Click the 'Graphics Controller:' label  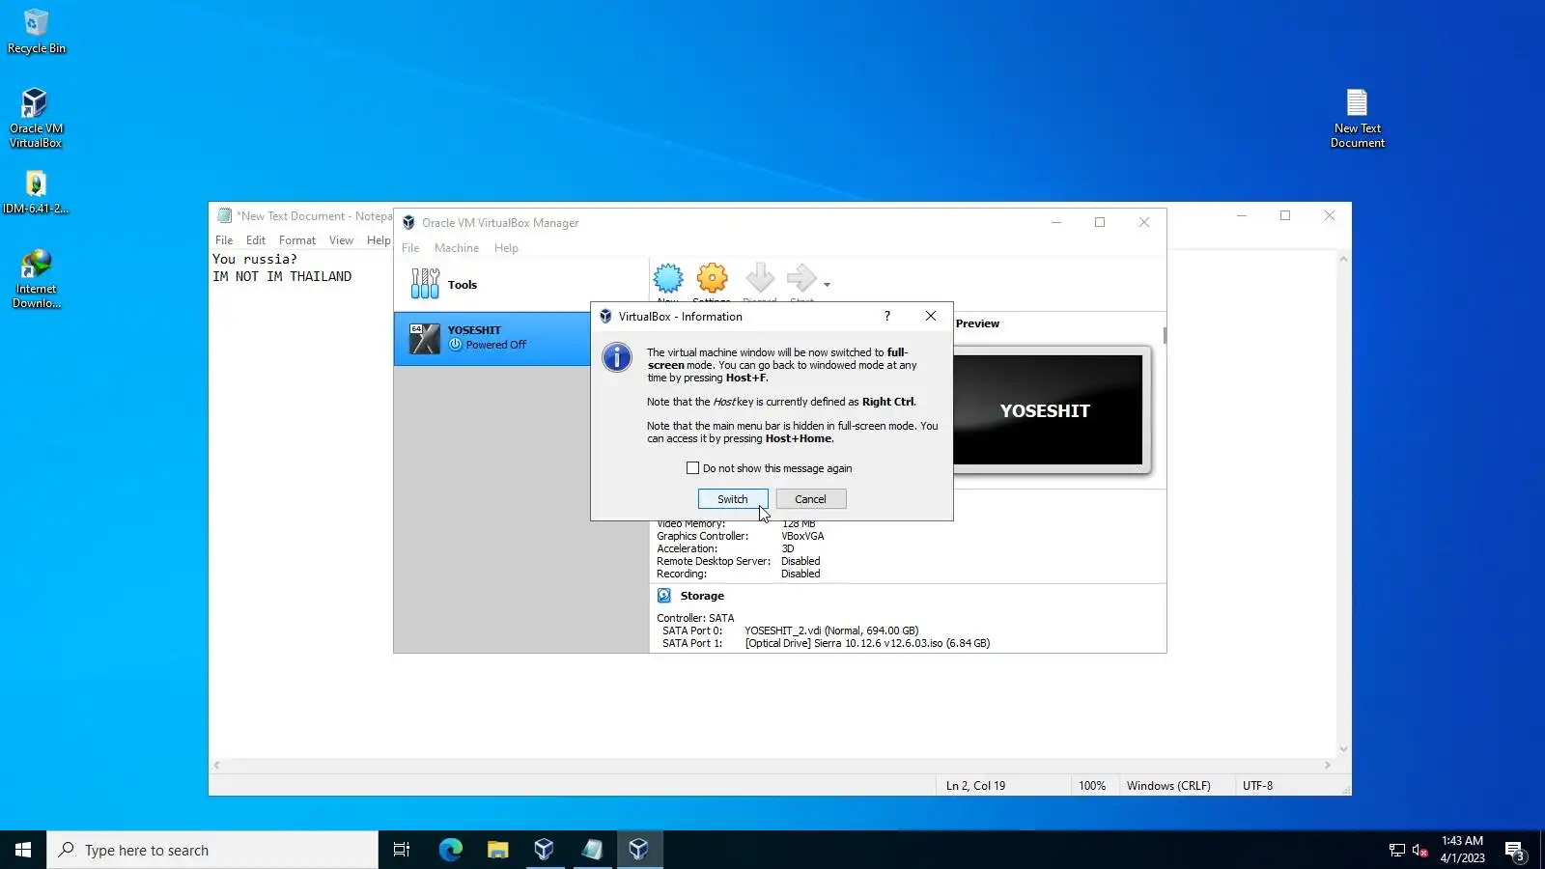703,536
